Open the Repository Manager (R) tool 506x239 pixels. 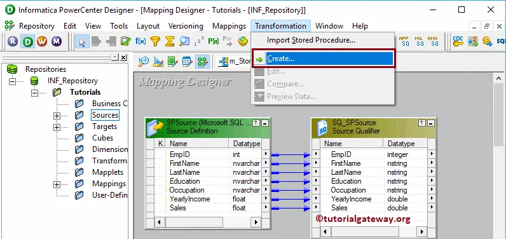click(x=13, y=41)
